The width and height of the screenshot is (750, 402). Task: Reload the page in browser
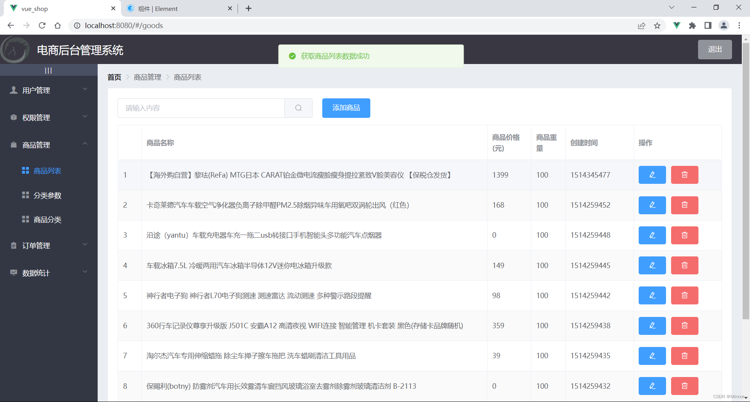42,25
